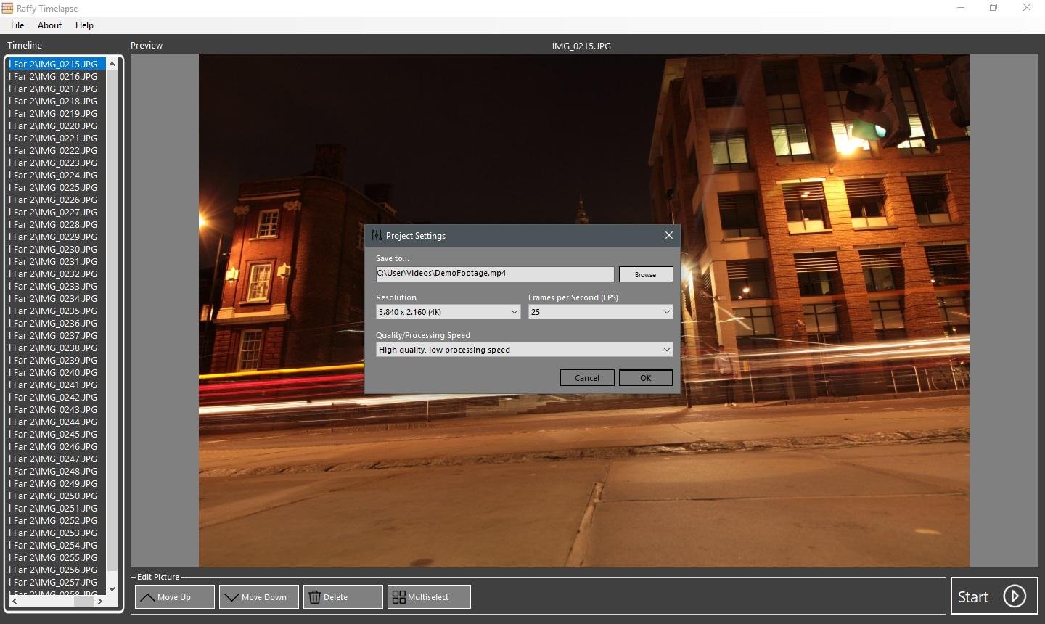
Task: Expand the Frames per Second dropdown
Action: 600,312
